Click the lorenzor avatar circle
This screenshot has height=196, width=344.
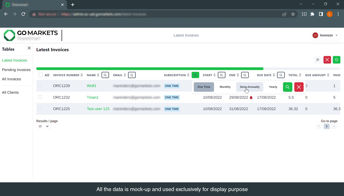click(x=315, y=35)
